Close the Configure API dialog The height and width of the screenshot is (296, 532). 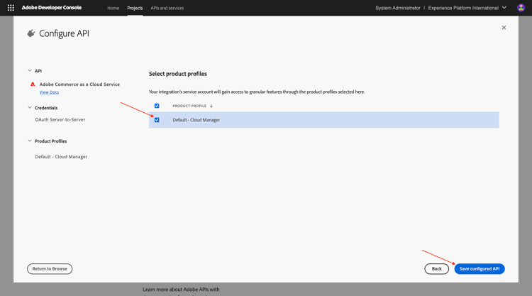point(504,28)
